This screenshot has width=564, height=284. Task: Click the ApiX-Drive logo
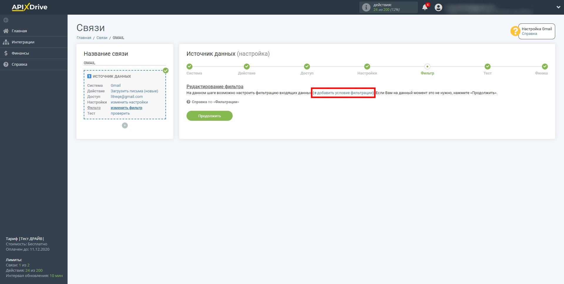coord(29,7)
